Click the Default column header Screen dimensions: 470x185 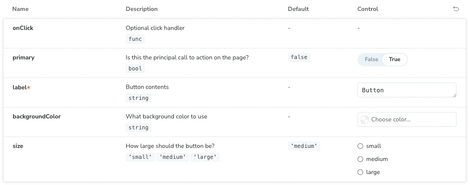tap(298, 9)
